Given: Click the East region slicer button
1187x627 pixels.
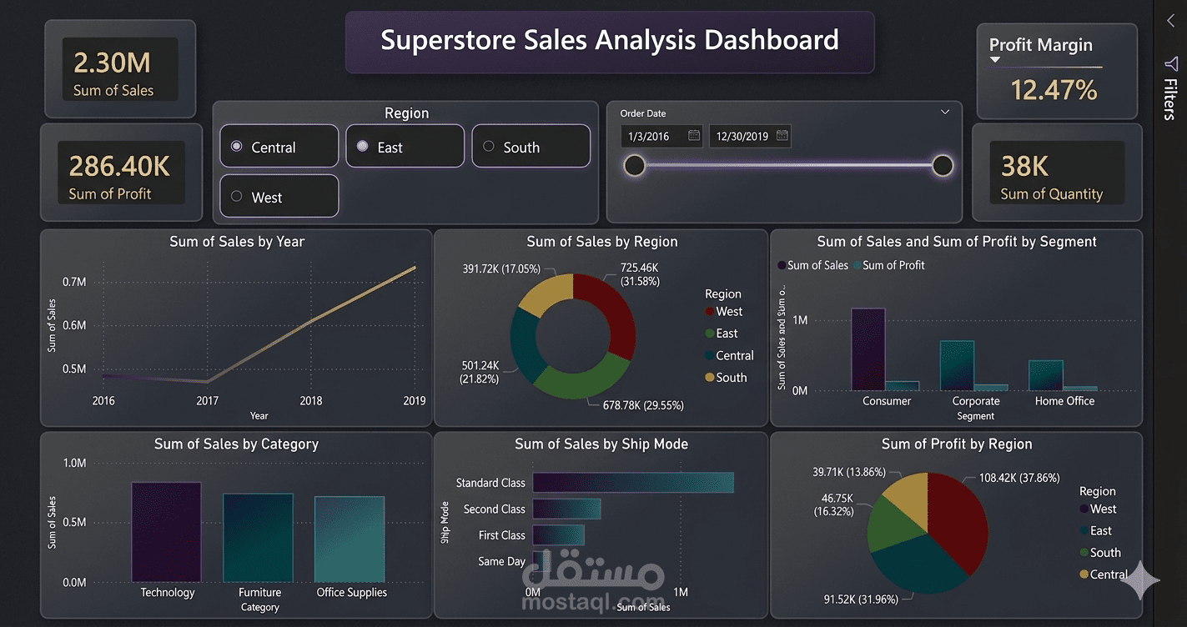Looking at the screenshot, I should click(405, 147).
